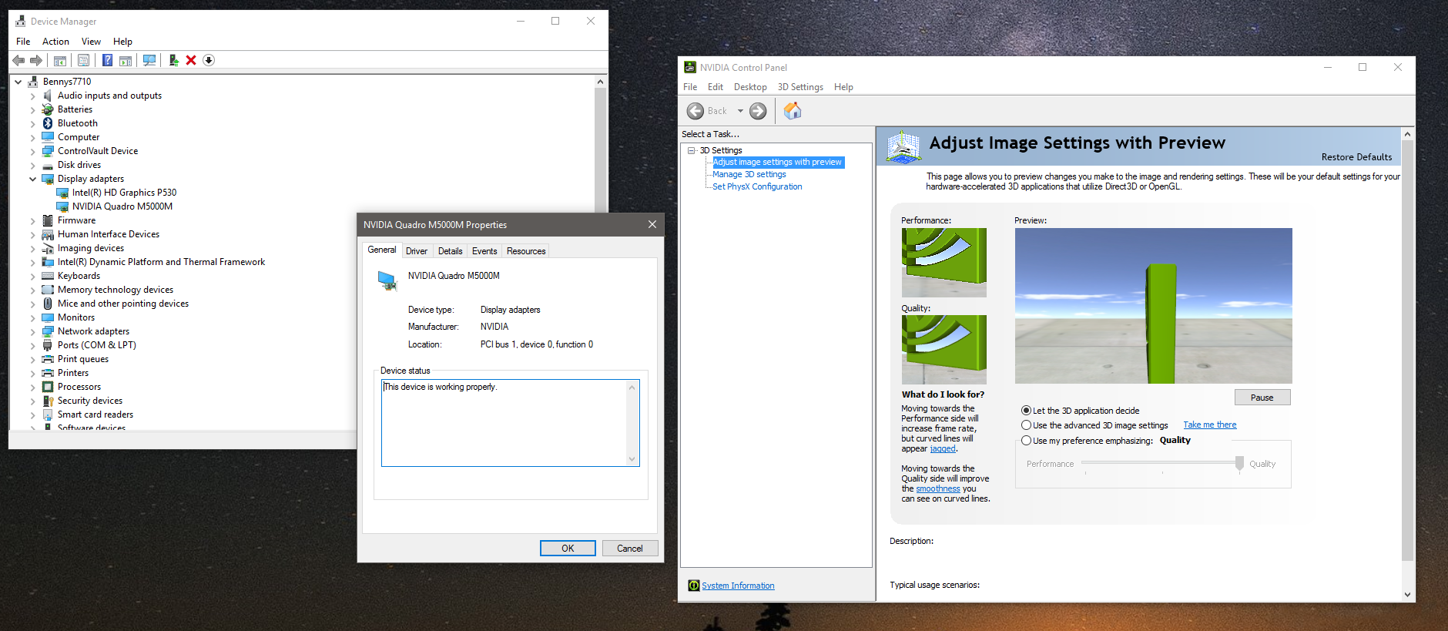The image size is (1448, 631).
Task: Expand the Firmware tree node
Action: 32,221
